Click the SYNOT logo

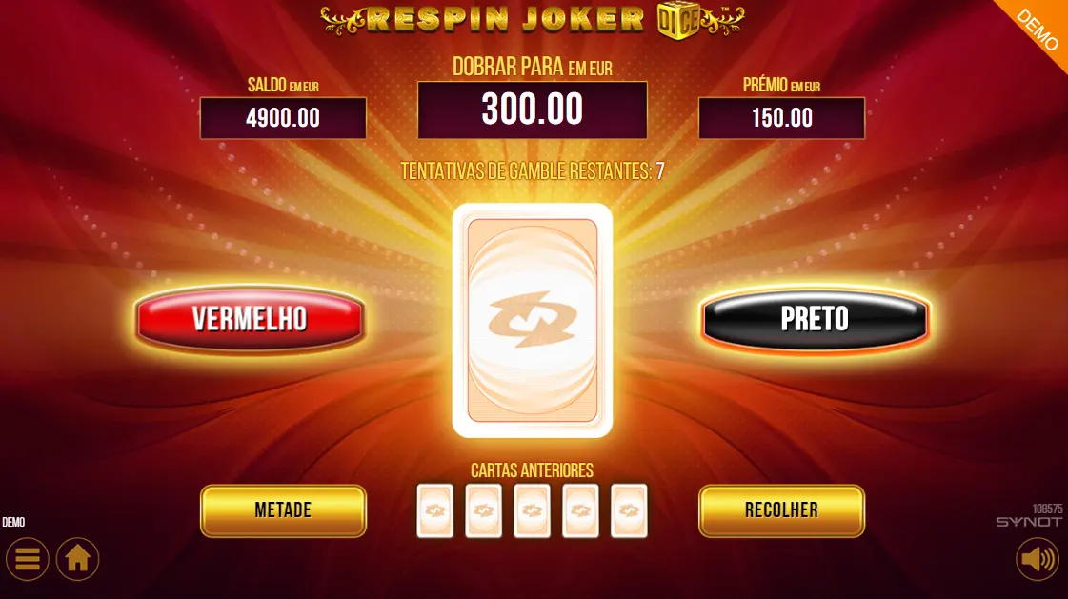[x=1029, y=522]
